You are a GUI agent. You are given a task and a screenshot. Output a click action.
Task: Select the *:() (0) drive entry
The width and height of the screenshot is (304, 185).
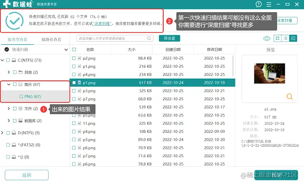(23, 157)
